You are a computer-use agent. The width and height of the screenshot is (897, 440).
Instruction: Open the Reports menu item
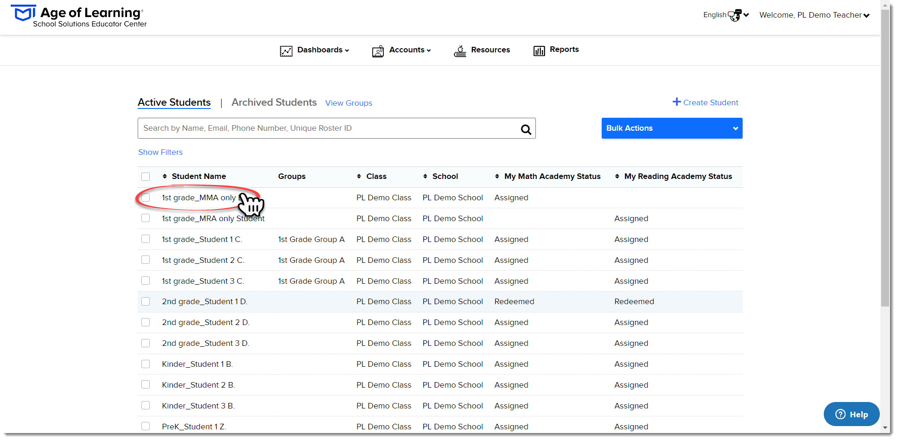point(564,49)
